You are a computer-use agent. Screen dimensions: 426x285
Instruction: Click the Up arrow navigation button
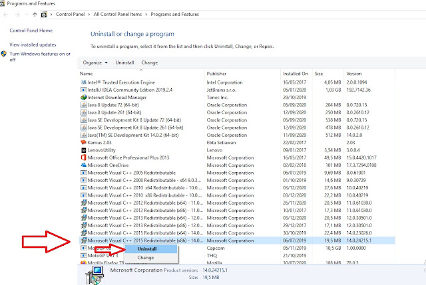[x=35, y=15]
